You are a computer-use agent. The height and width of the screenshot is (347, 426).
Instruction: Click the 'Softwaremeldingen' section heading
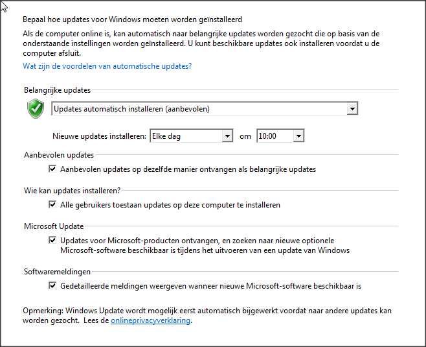click(x=58, y=272)
